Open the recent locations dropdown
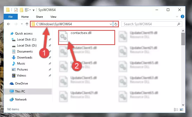Screen dimensions: 192x117 22,24
